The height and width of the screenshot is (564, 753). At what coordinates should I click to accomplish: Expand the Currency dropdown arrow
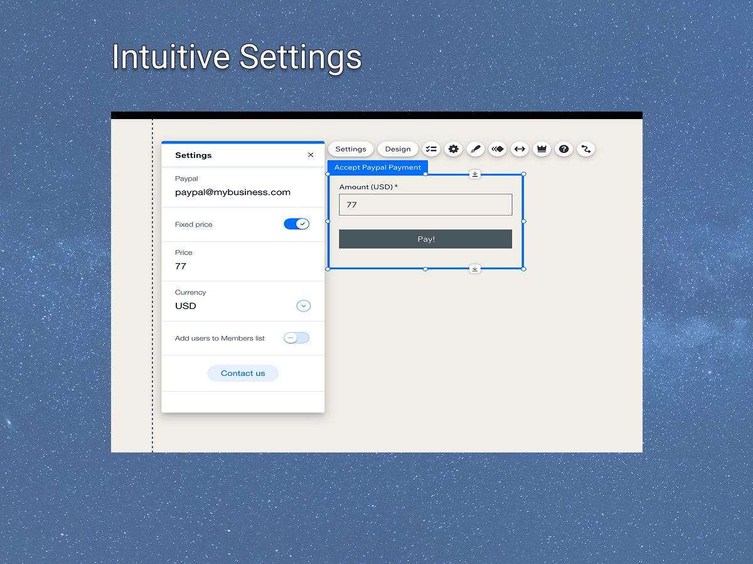304,306
